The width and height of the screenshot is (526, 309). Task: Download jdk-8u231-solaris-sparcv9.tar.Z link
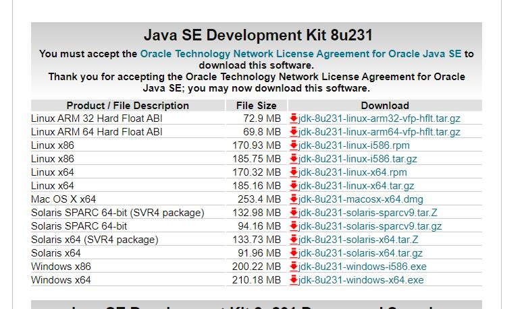(368, 212)
